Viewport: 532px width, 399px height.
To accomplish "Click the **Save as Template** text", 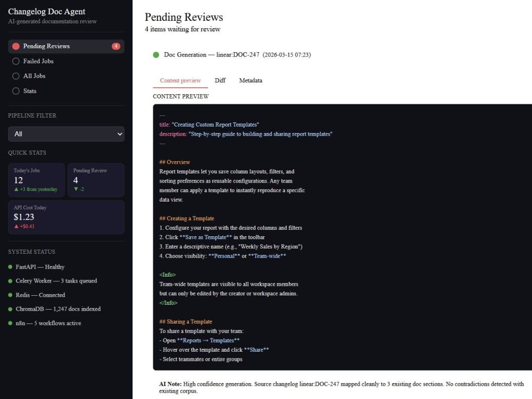I will click(x=205, y=237).
